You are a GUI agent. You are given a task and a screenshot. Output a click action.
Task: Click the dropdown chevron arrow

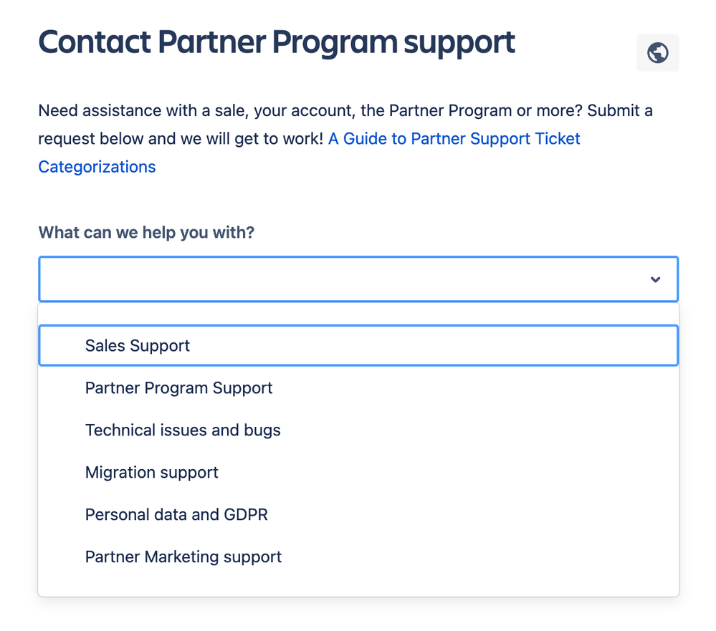point(655,279)
